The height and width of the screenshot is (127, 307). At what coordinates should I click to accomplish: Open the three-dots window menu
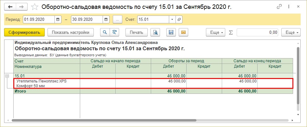pyautogui.click(x=289, y=7)
